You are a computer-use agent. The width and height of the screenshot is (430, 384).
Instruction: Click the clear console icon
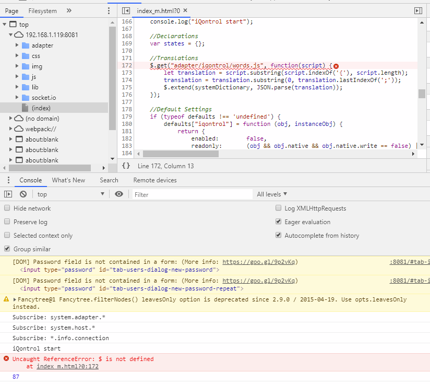pos(23,194)
